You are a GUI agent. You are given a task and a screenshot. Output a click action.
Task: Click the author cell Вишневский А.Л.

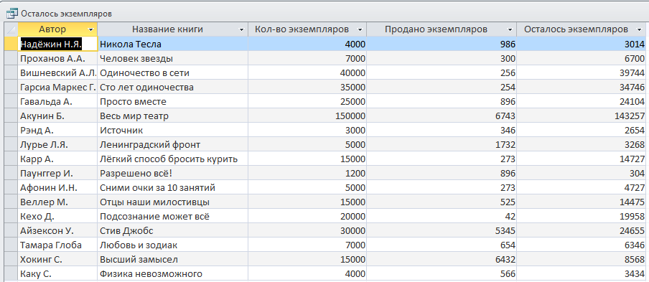(x=58, y=72)
